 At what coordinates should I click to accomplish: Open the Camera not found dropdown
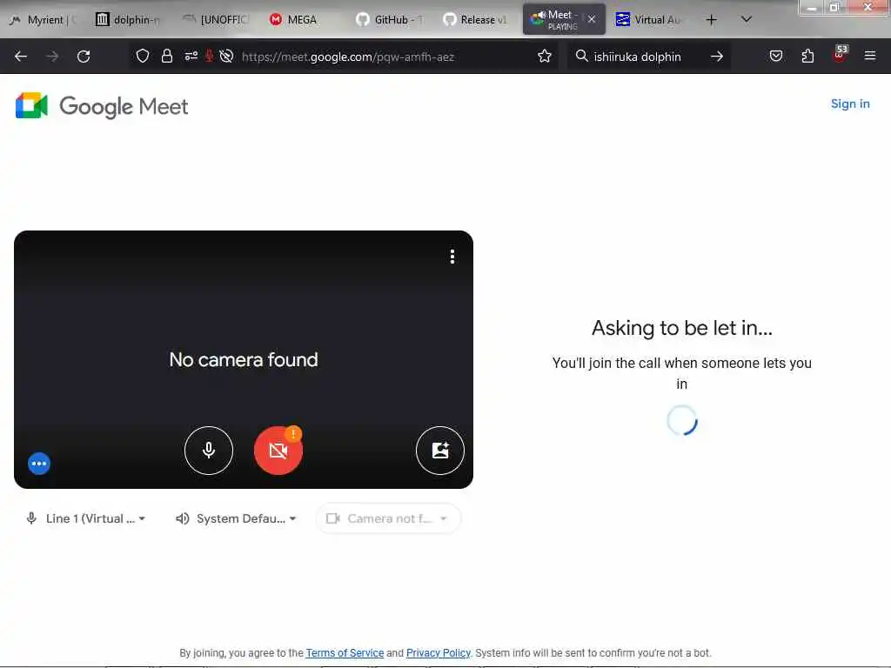387,518
